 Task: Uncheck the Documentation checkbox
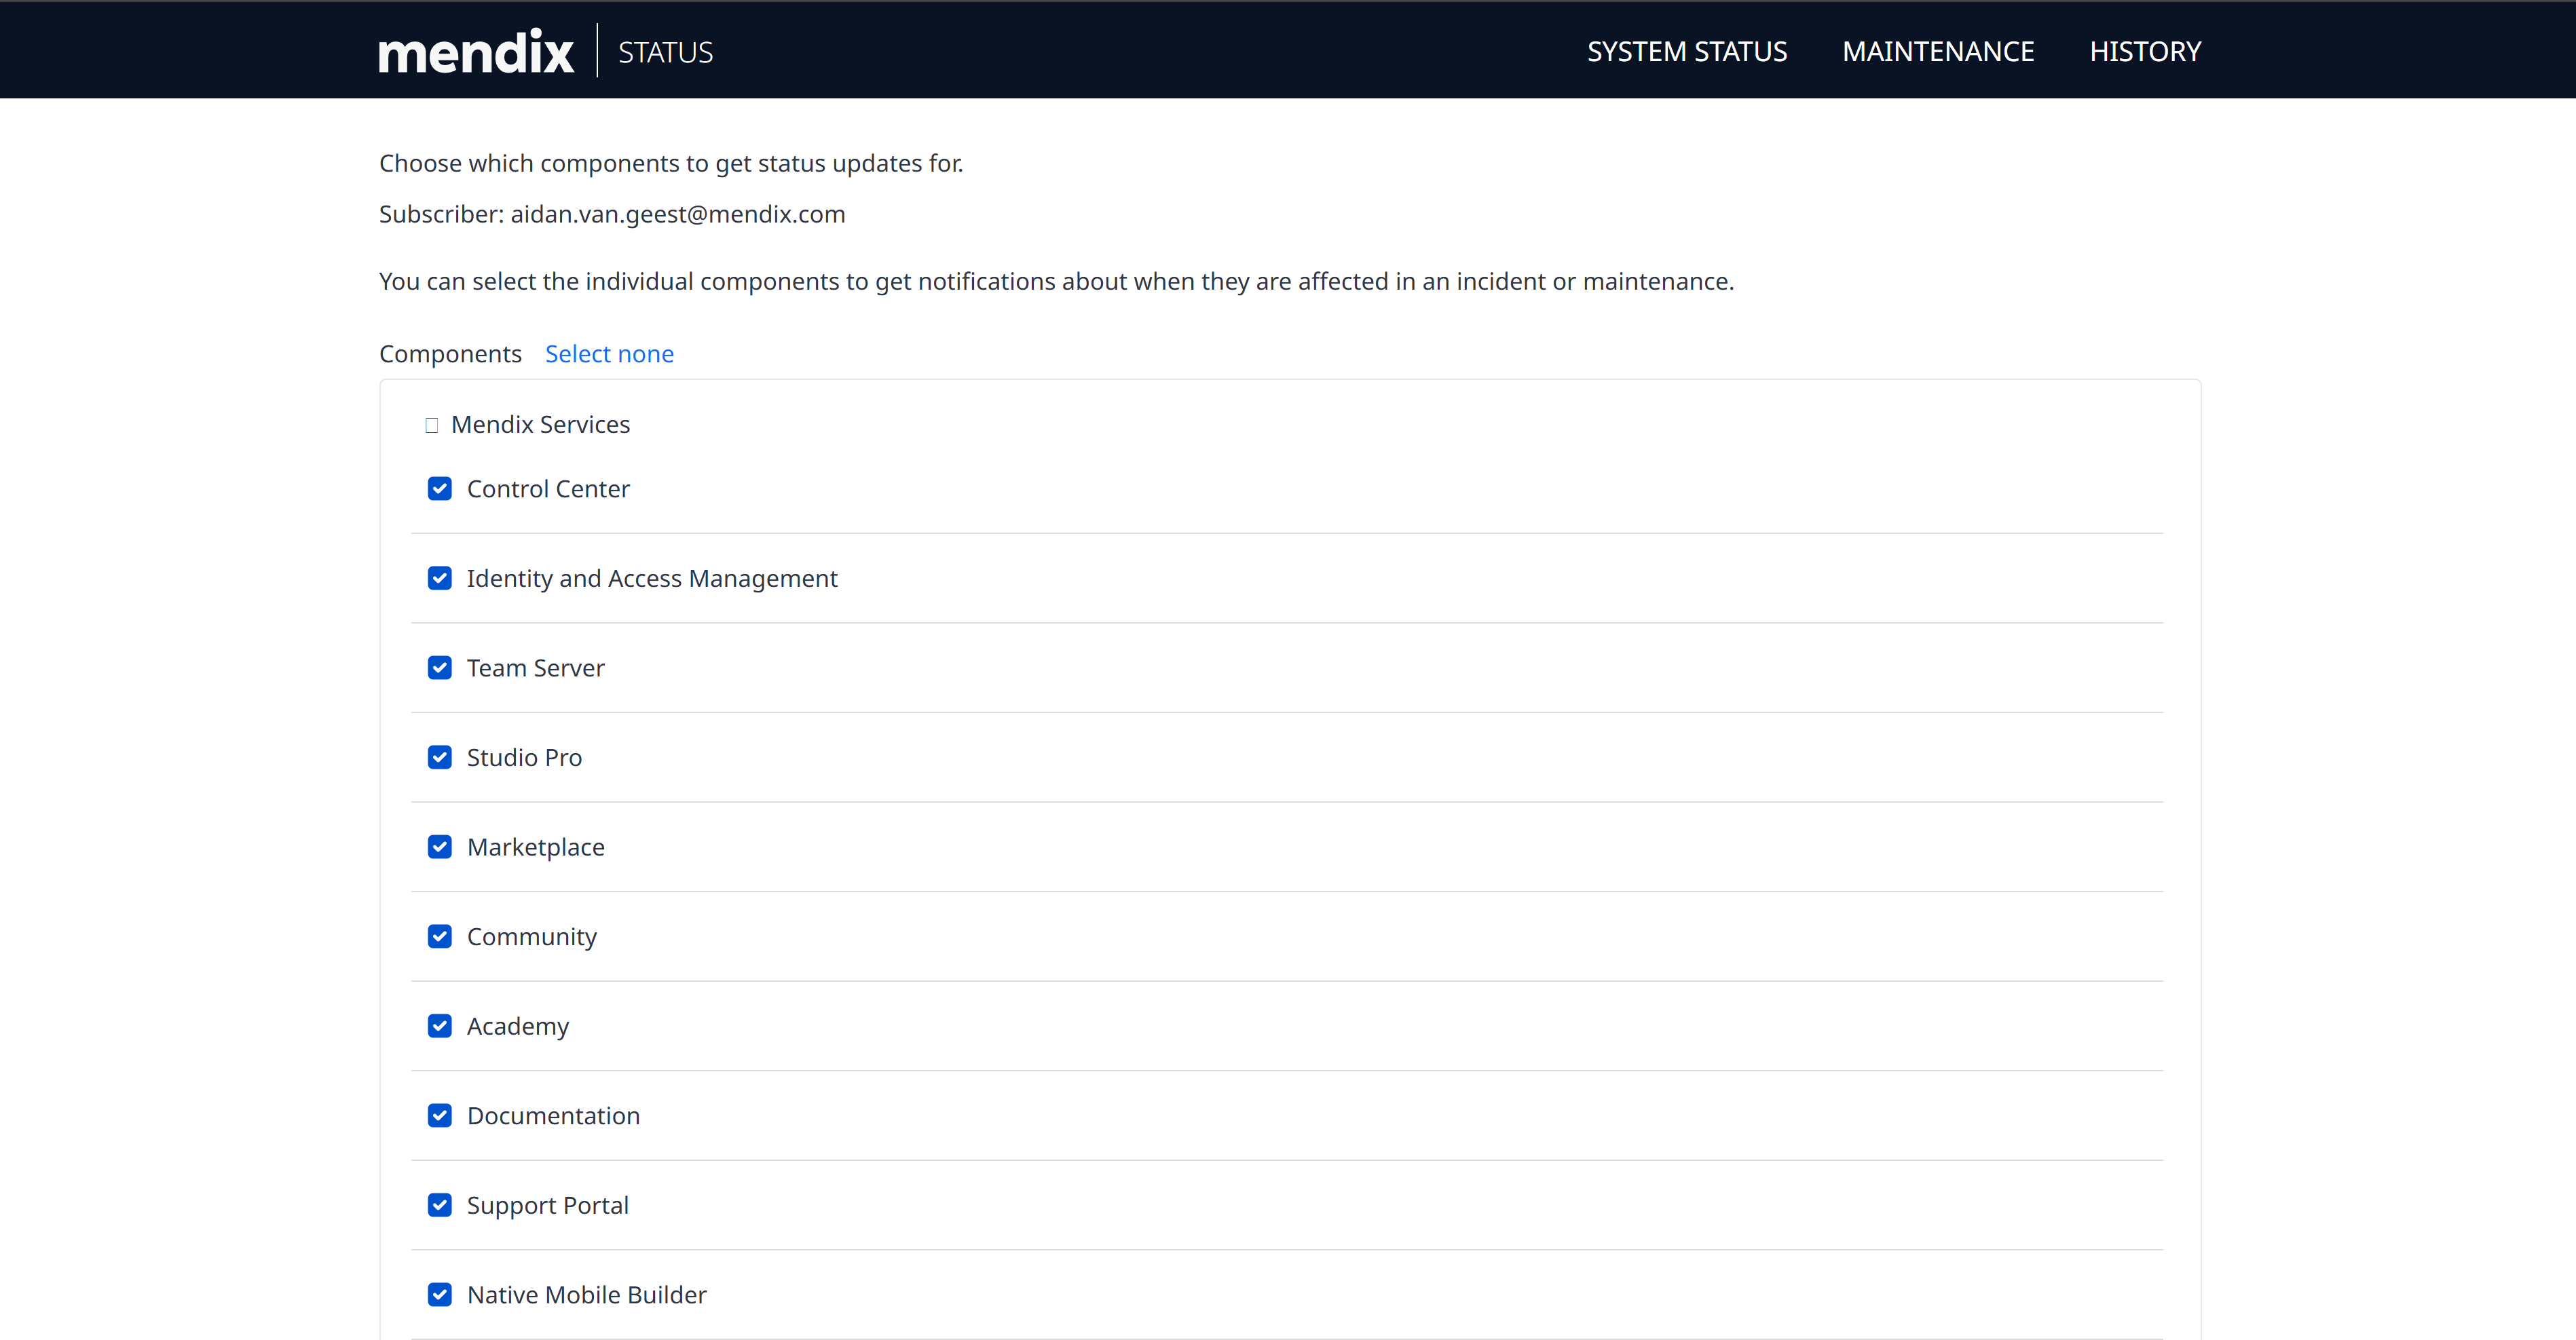coord(440,1115)
